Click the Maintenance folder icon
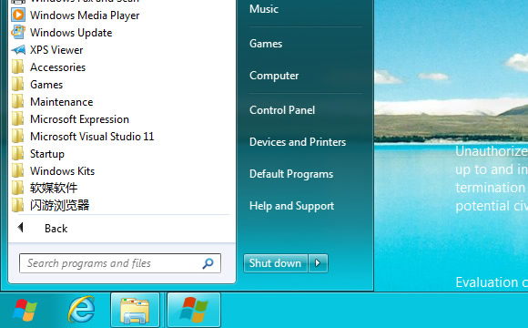 pyautogui.click(x=17, y=101)
